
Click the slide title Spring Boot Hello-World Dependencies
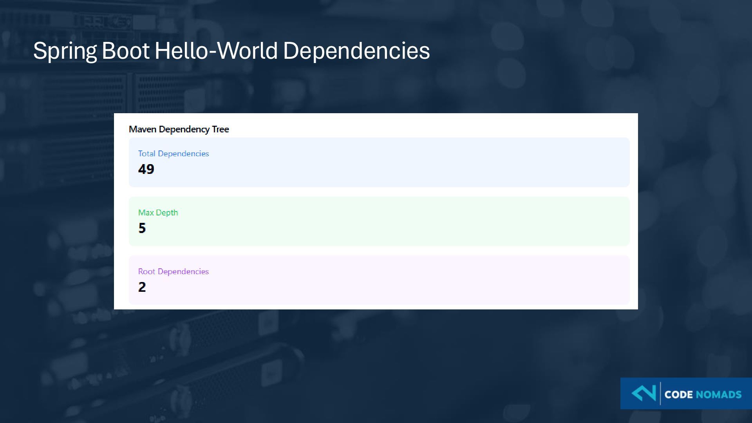231,51
